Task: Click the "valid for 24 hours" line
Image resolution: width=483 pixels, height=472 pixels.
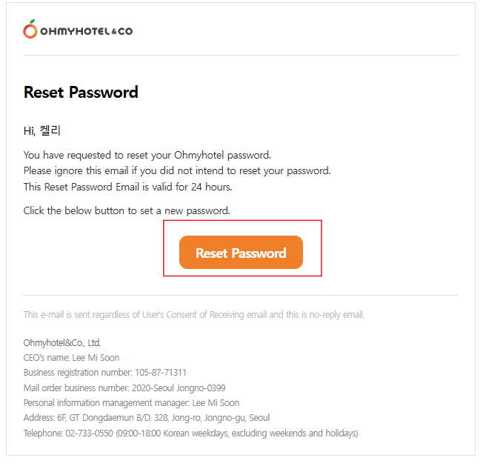Action: (128, 186)
